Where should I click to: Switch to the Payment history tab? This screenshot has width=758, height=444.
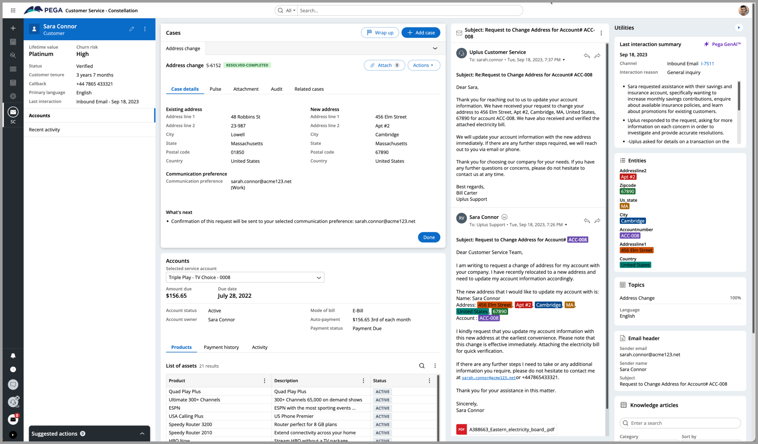pos(221,347)
